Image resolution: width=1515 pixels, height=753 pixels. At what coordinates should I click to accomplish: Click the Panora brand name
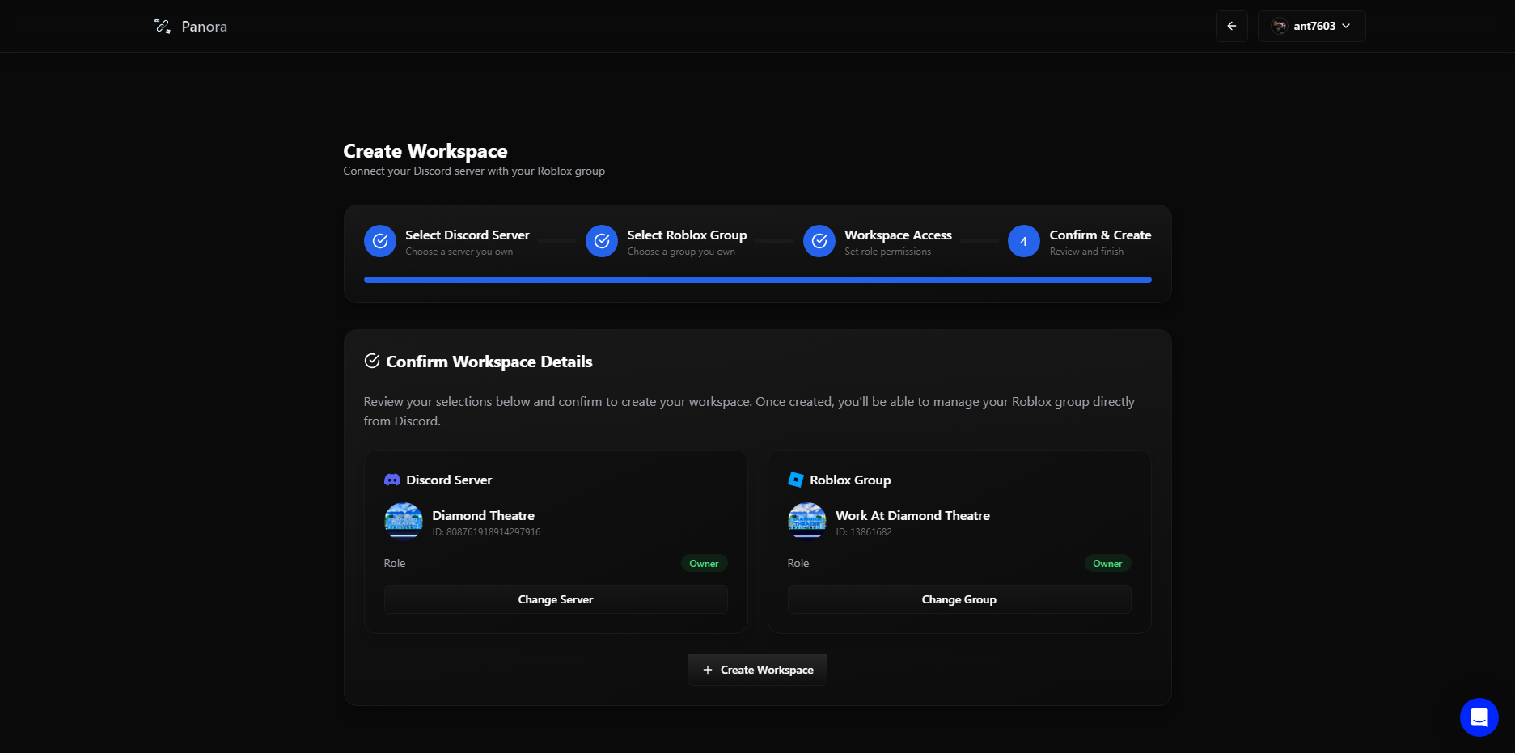click(x=204, y=27)
